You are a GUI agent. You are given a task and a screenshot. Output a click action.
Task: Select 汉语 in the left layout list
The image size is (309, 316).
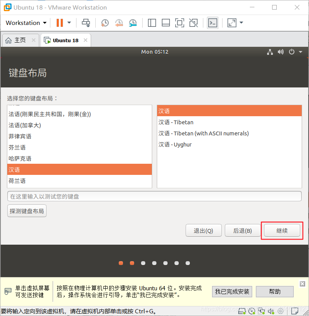point(80,170)
